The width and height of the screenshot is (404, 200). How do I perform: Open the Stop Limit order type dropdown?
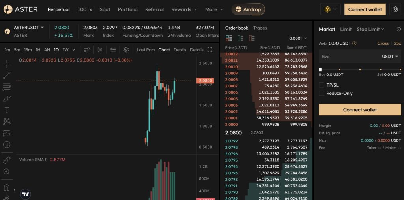pos(370,29)
